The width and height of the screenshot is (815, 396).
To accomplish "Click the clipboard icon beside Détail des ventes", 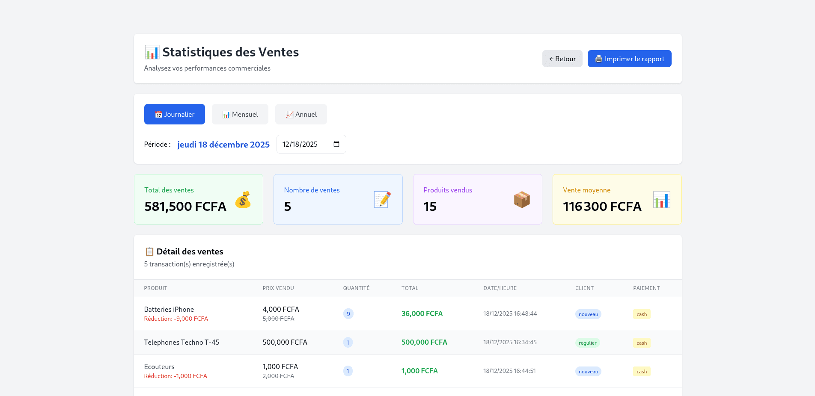I will (x=149, y=251).
